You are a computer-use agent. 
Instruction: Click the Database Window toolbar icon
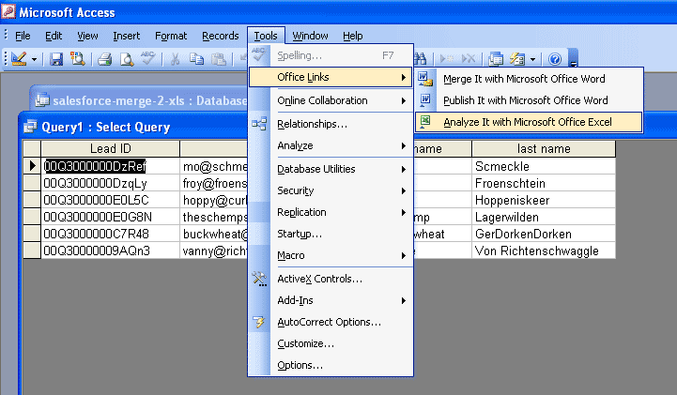[x=496, y=59]
